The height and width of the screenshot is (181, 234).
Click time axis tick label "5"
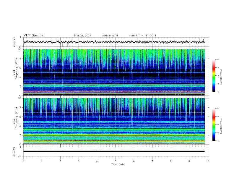point(116,161)
